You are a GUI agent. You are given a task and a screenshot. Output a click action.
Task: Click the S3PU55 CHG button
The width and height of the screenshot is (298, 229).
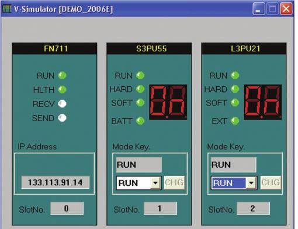pos(174,182)
